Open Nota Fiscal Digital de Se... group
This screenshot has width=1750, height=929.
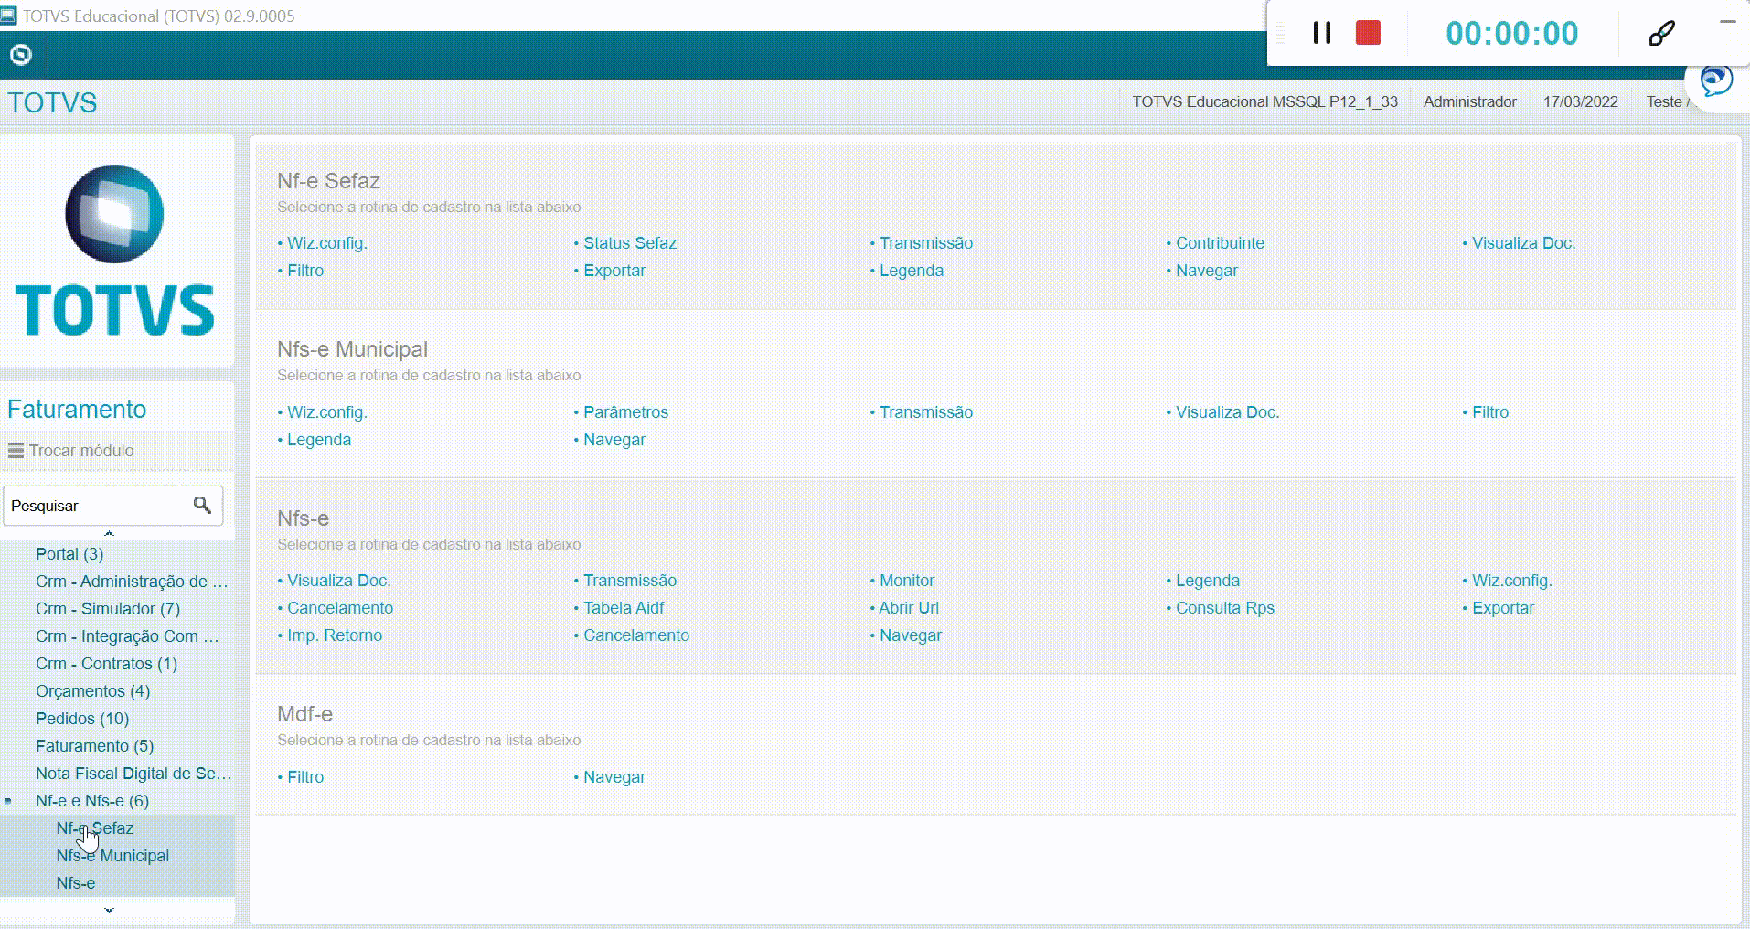[133, 774]
